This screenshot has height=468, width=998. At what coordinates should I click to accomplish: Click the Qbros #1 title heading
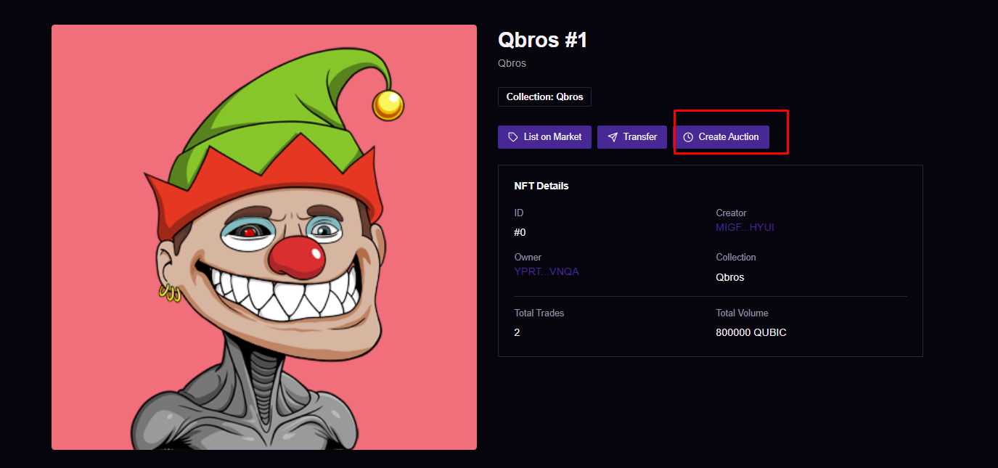coord(542,40)
